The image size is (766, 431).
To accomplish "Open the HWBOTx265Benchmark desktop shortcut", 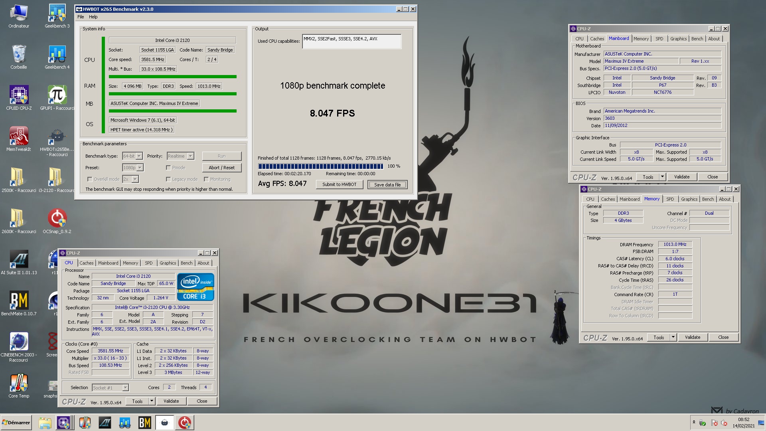I will click(x=57, y=142).
